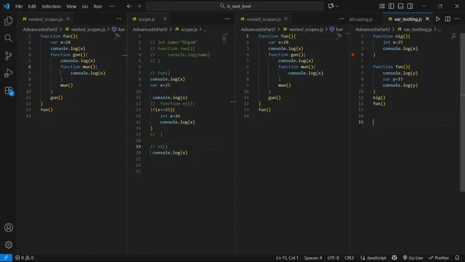Click var_testting.js breadcrumb
The image size is (465, 262).
click(x=414, y=29)
